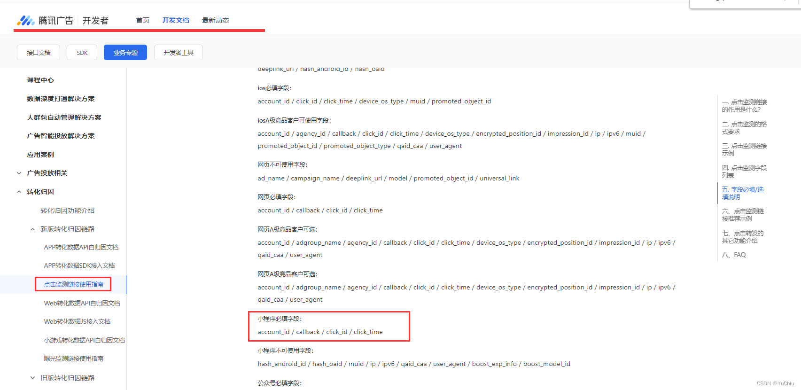Switch to 业务专题 tab
The width and height of the screenshot is (801, 390).
coord(125,53)
